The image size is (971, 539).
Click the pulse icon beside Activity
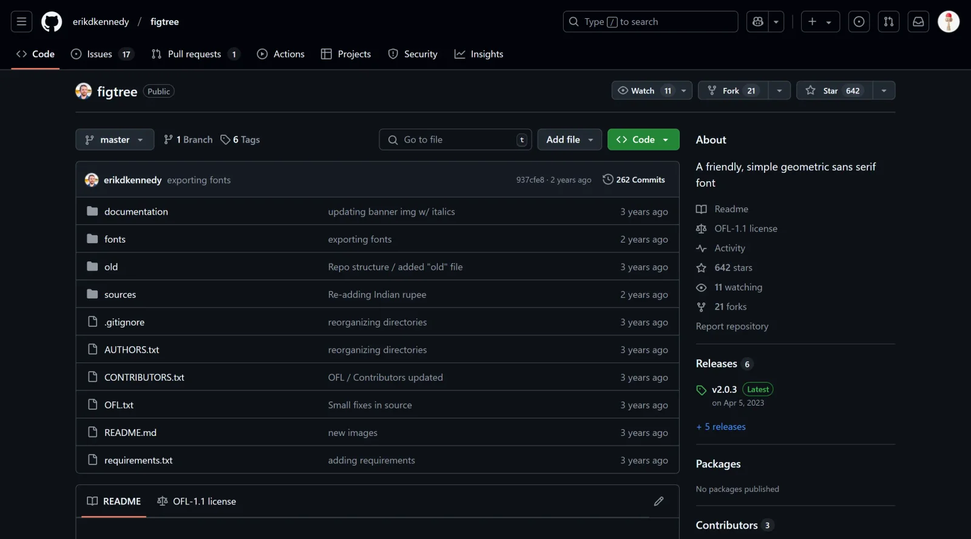click(x=702, y=248)
